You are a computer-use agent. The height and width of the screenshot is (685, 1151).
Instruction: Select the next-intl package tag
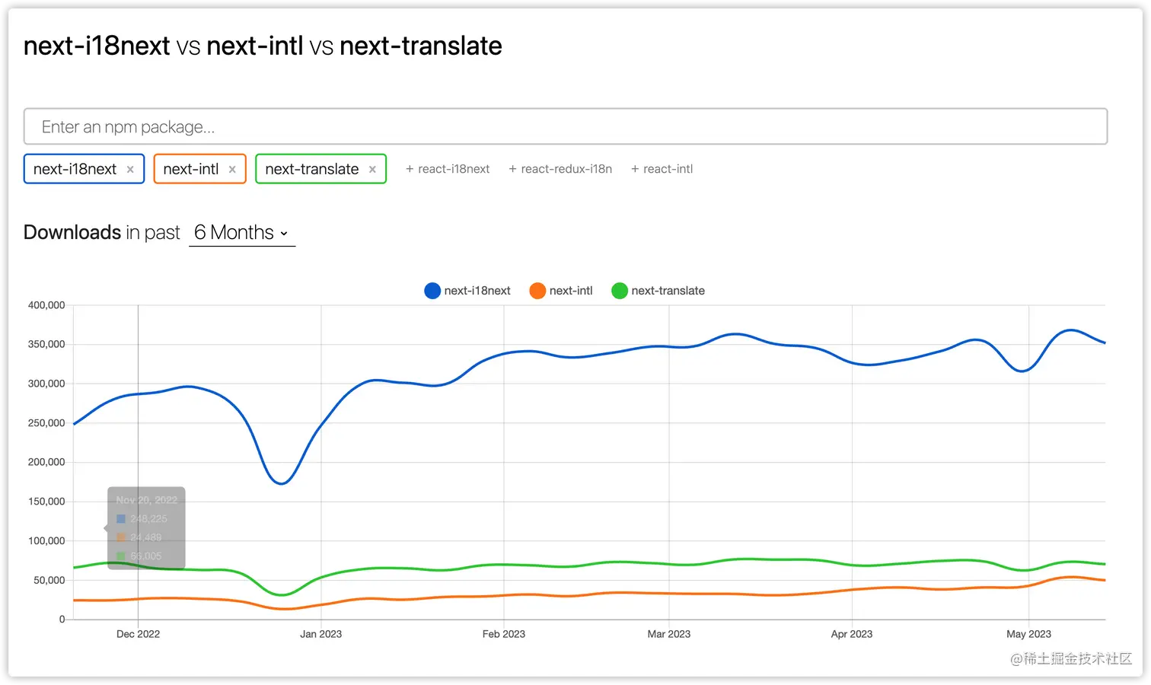(190, 169)
